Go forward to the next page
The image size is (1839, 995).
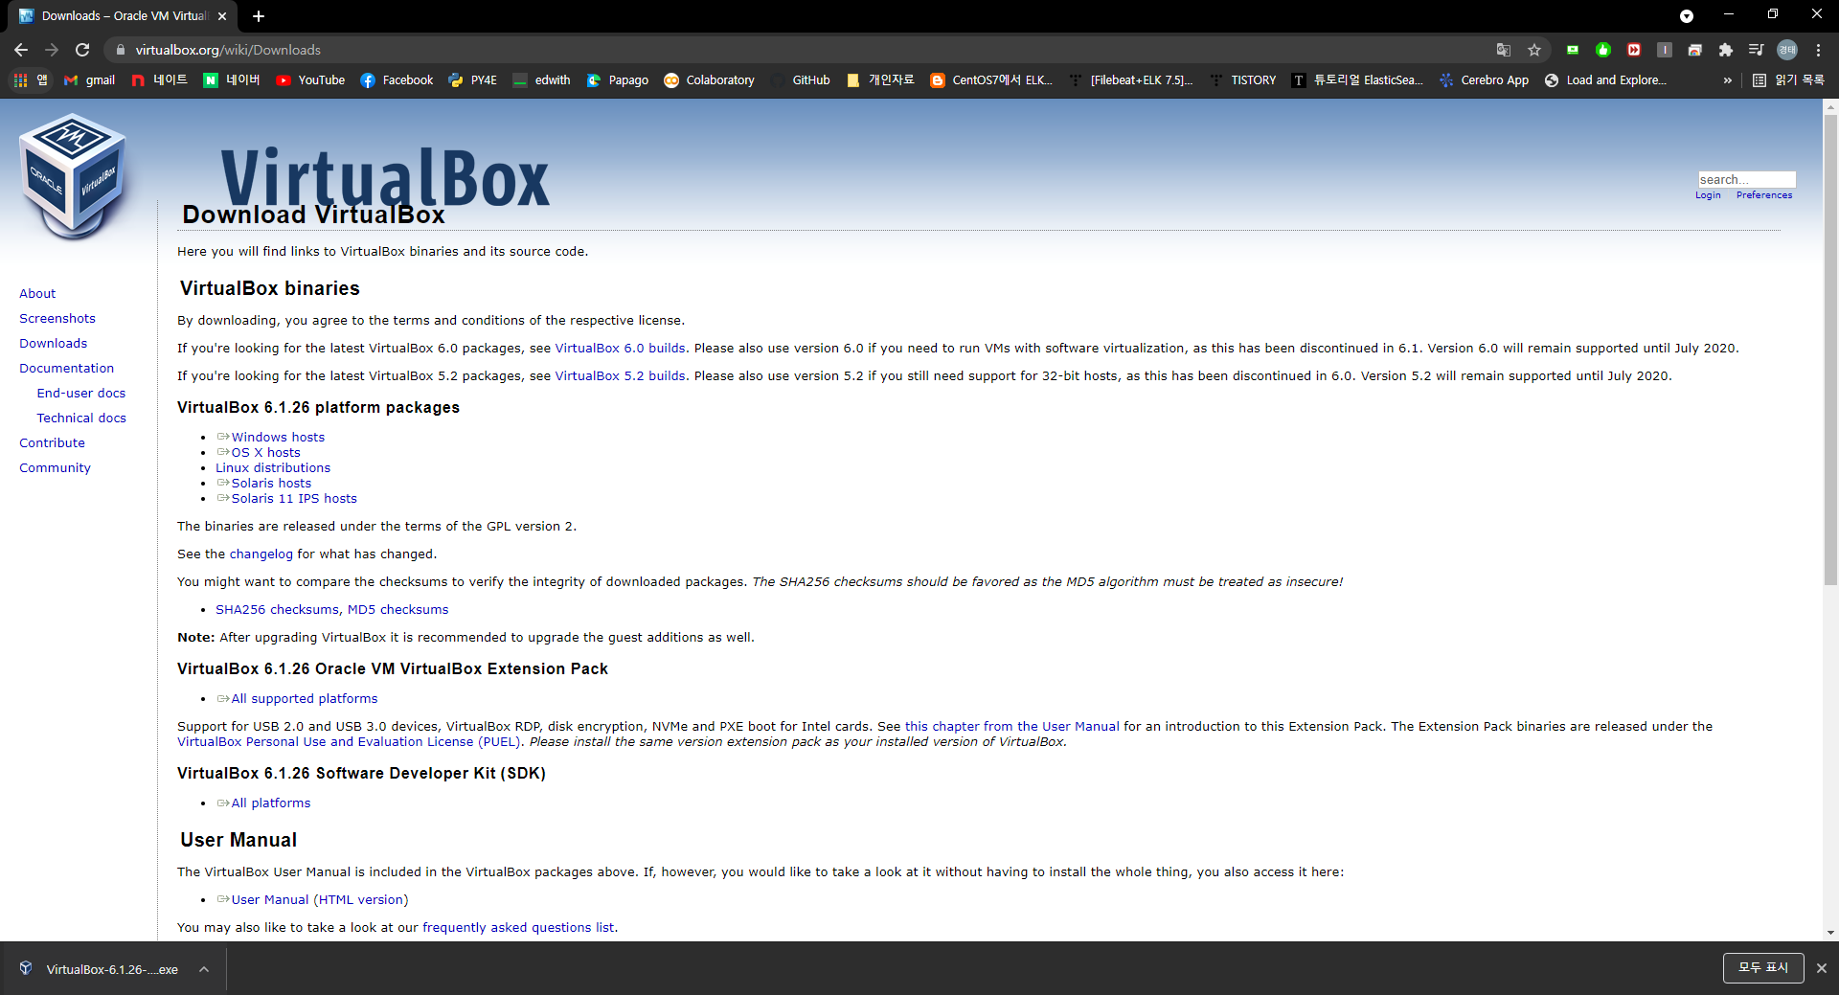click(52, 50)
